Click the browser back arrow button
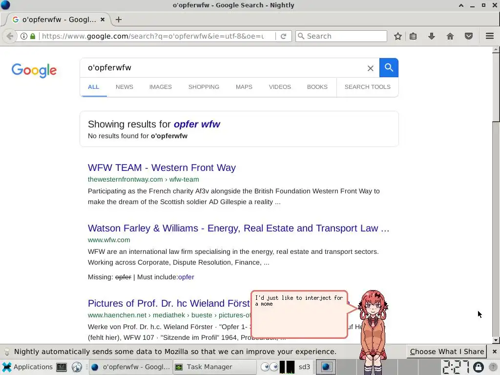500x375 pixels. tap(10, 36)
